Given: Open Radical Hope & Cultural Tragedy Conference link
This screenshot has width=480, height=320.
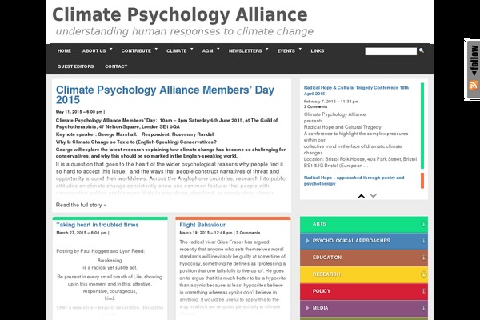Looking at the screenshot, I should pyautogui.click(x=356, y=90).
